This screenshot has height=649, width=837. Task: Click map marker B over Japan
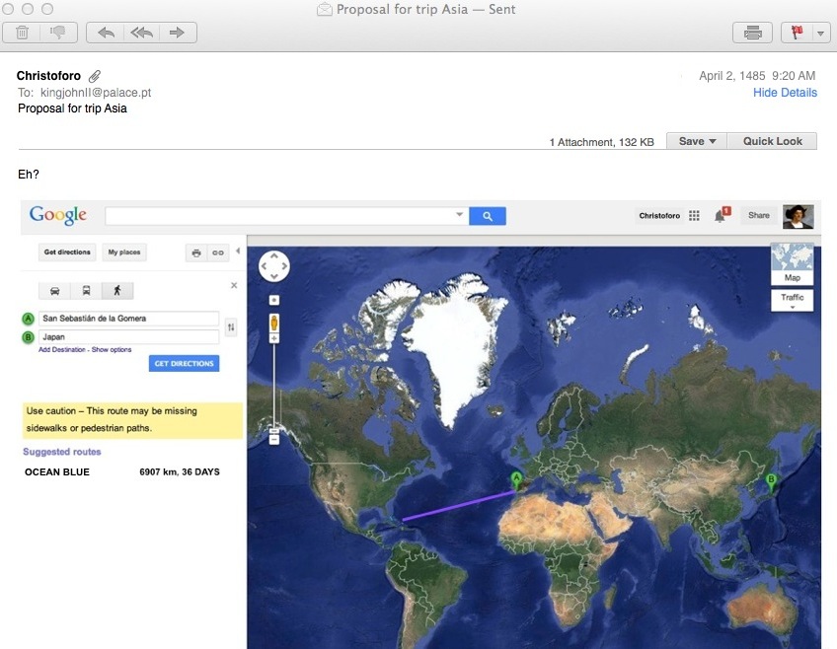point(771,482)
